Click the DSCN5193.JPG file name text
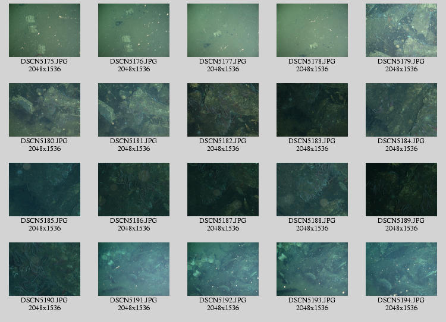 (x=312, y=300)
